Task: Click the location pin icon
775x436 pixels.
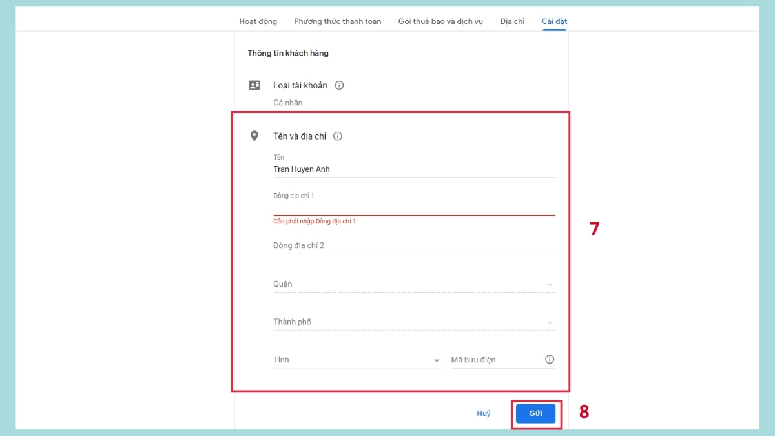Action: (x=254, y=136)
